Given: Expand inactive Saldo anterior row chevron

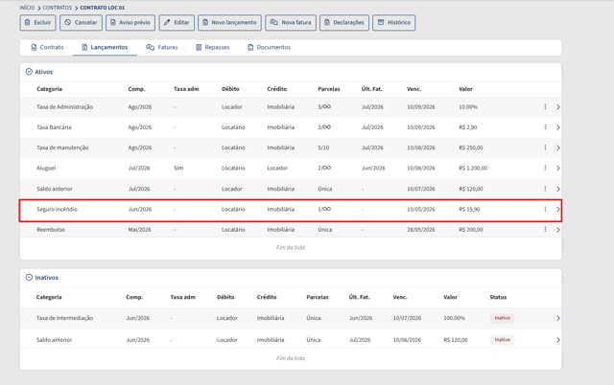Looking at the screenshot, I should 558,340.
